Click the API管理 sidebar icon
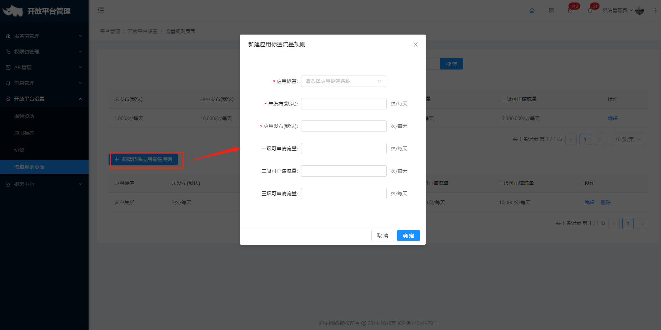This screenshot has height=330, width=661. 8,67
